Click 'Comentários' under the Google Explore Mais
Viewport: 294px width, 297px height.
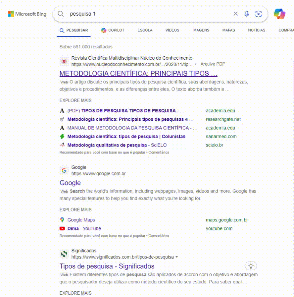pos(159,236)
